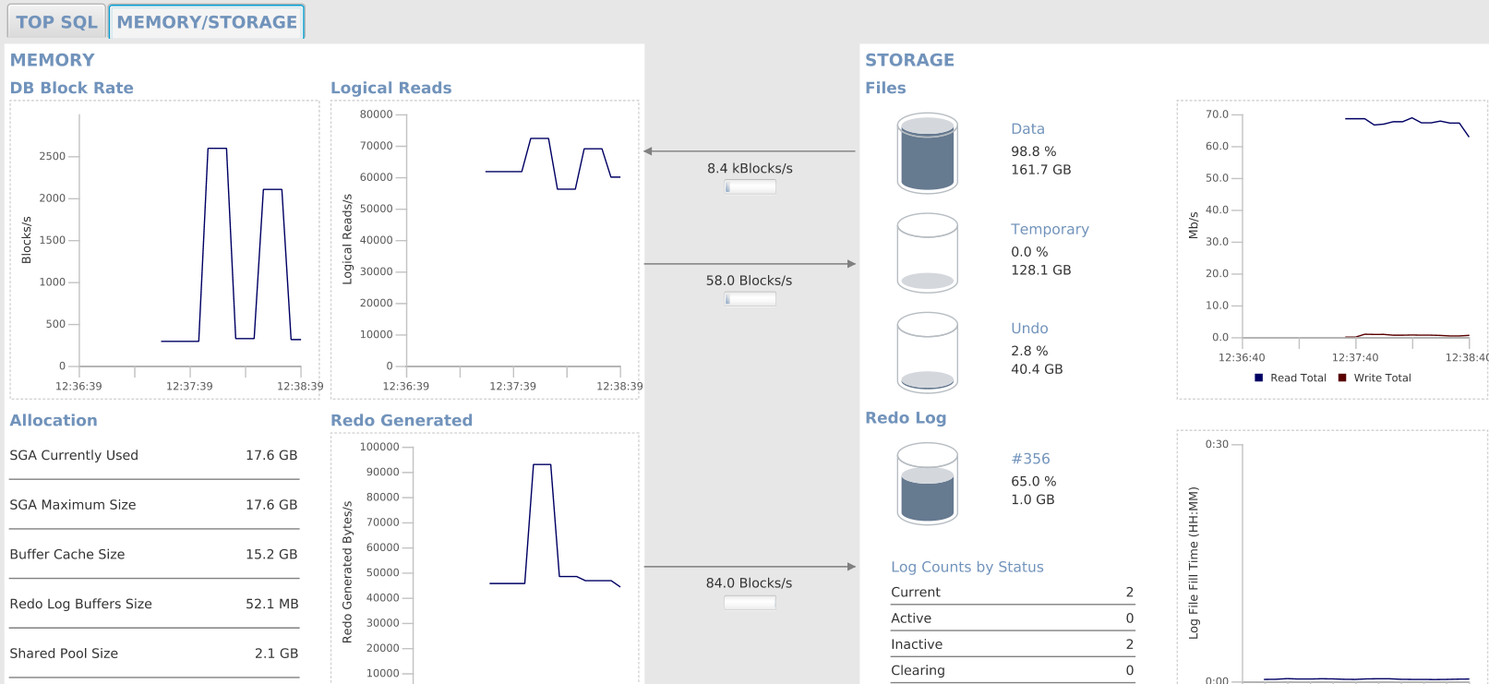The height and width of the screenshot is (684, 1489).
Task: Click the Write Total legend red square
Action: (1342, 378)
